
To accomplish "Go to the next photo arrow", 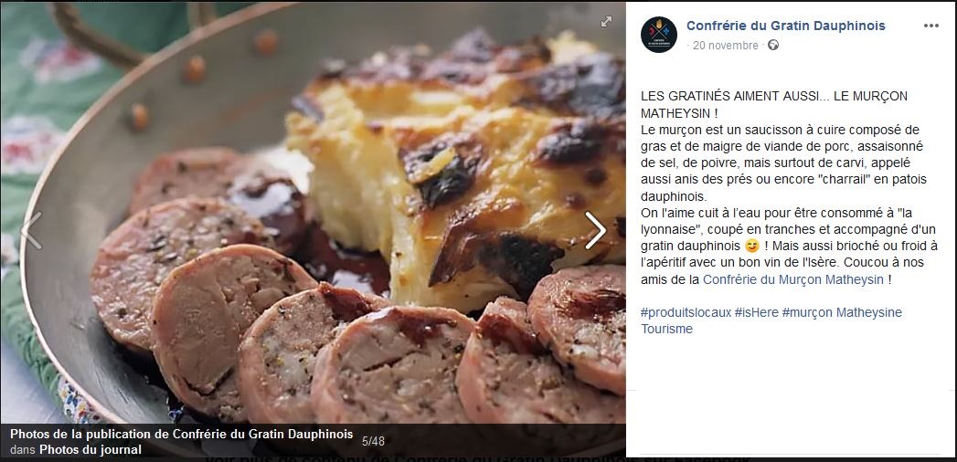I will pos(595,230).
